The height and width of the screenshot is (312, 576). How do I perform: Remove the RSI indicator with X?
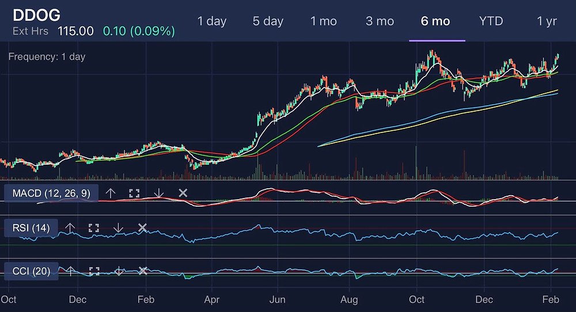(142, 228)
